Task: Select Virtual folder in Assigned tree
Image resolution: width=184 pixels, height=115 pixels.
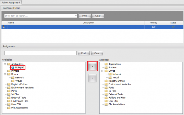Action: [116, 77]
